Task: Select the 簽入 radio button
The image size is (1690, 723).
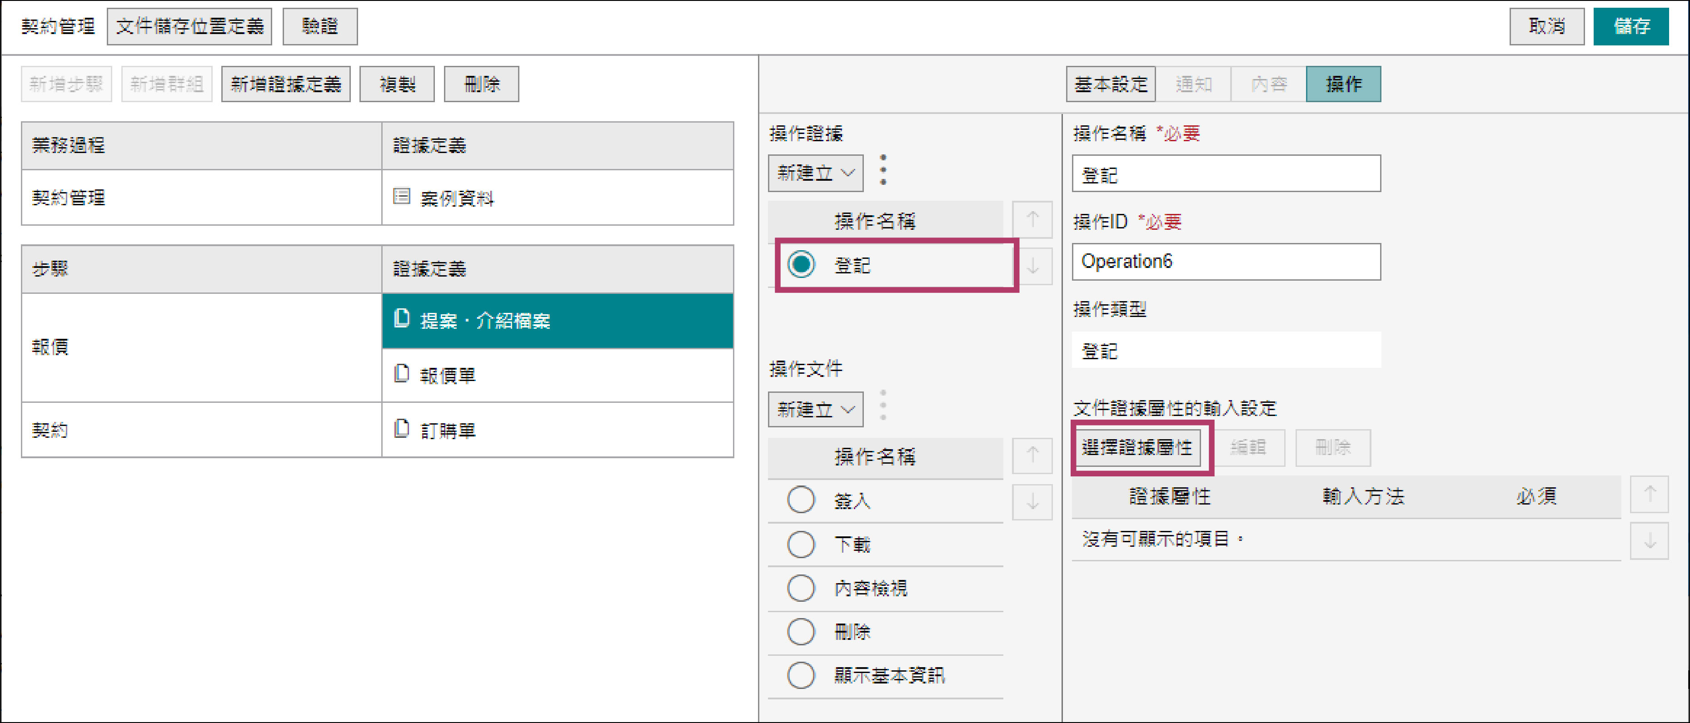Action: (x=801, y=501)
